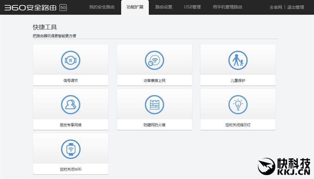
Task: Open 用手机管理路由 tab
Action: [x=227, y=7]
